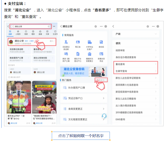Open the 凭证迁移户口 hot service row
Viewport: 166px width, 158px height.
(x=84, y=98)
